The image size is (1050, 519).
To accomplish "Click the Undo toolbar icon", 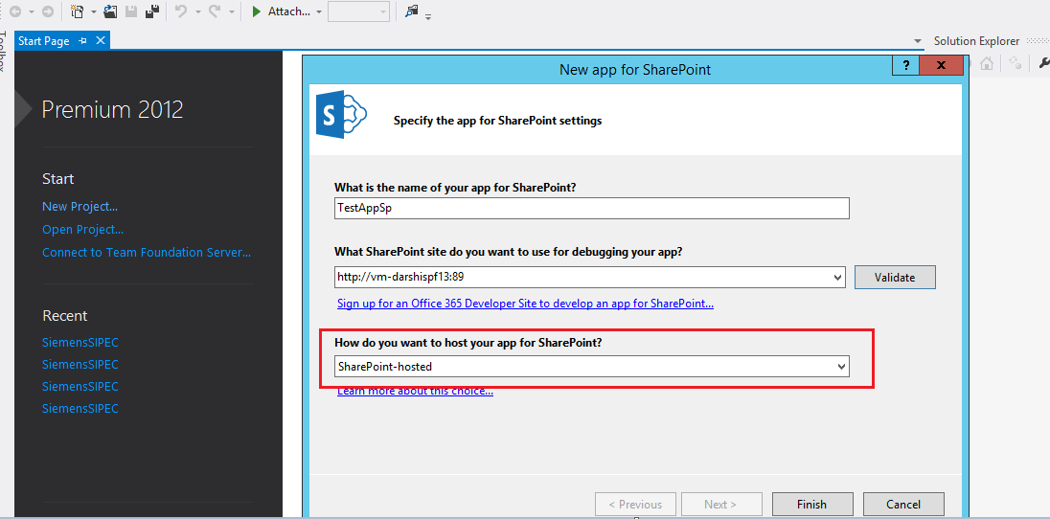I will point(181,11).
